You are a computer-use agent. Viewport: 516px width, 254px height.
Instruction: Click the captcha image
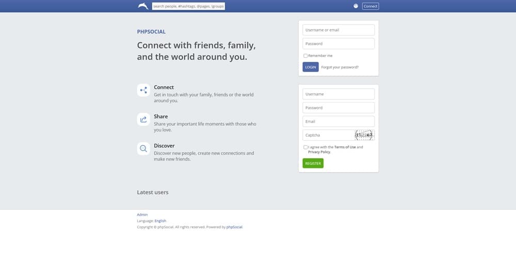[364, 135]
